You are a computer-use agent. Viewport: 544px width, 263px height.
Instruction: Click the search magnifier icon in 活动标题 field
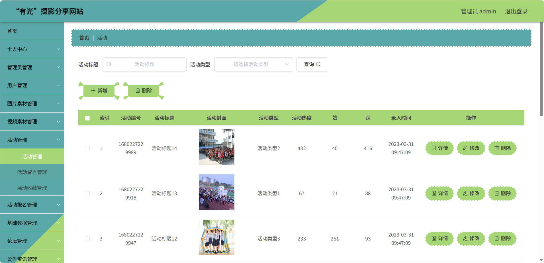tap(109, 64)
